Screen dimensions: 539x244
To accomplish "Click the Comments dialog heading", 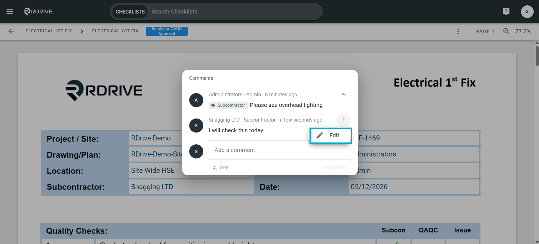I will click(x=201, y=78).
